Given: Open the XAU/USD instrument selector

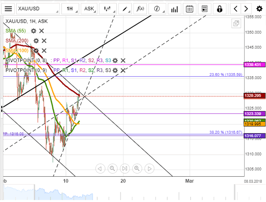Looking at the screenshot, I should coord(38,9).
